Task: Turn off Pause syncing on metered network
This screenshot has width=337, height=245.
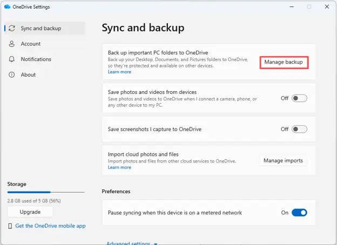Action: tap(299, 213)
